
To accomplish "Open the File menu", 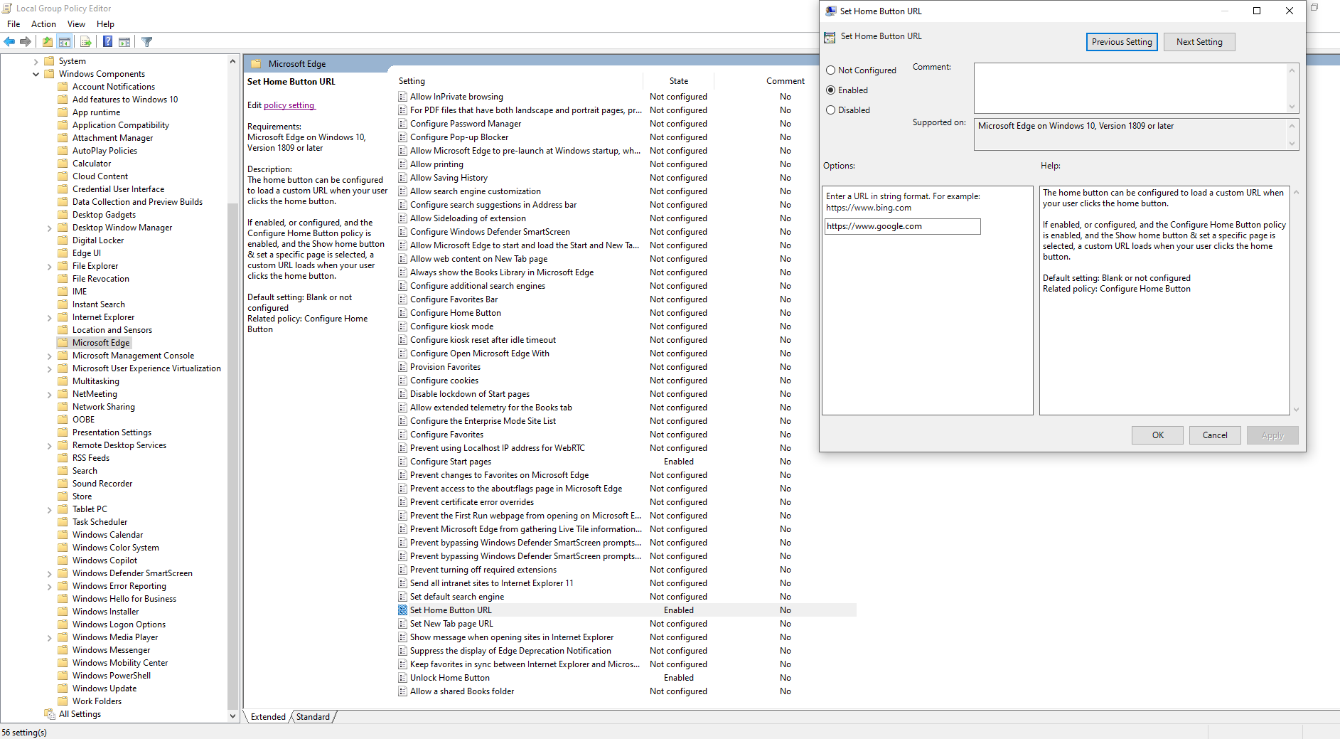I will (14, 24).
